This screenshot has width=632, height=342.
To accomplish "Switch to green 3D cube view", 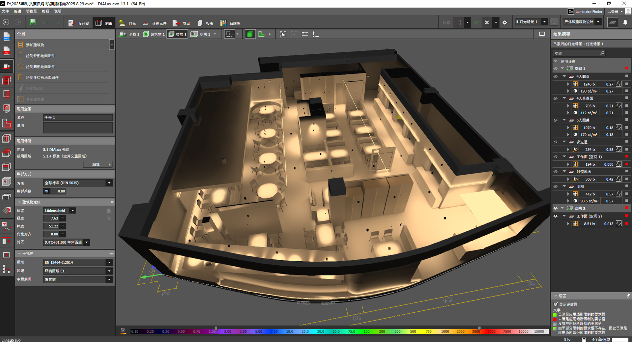I will click(x=250, y=34).
